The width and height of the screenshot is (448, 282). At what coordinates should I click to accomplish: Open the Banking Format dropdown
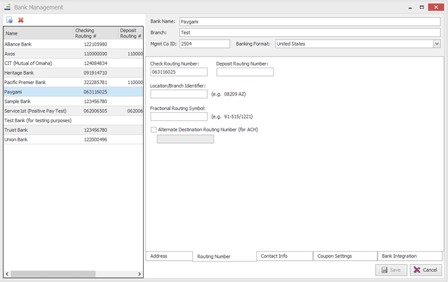click(436, 44)
